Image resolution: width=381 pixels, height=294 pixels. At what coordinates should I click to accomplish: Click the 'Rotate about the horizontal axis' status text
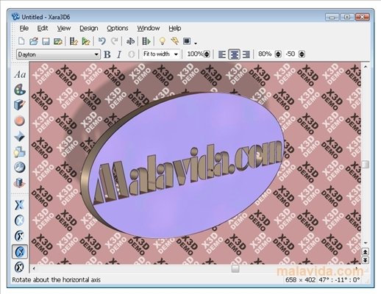pyautogui.click(x=57, y=280)
